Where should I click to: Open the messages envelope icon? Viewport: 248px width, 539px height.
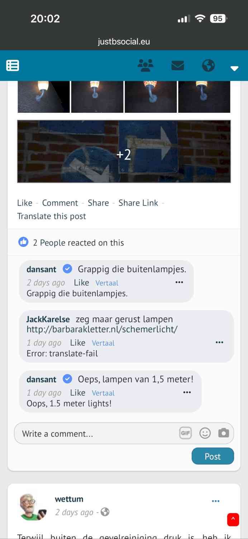[x=178, y=65]
